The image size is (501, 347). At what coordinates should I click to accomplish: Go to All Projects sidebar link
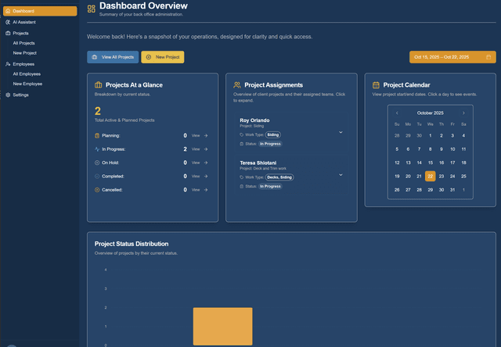point(24,43)
